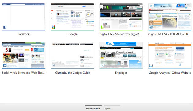Image resolution: width=193 pixels, height=111 pixels.
Task: Click the Gizmodo G favicon
Action: point(54,66)
